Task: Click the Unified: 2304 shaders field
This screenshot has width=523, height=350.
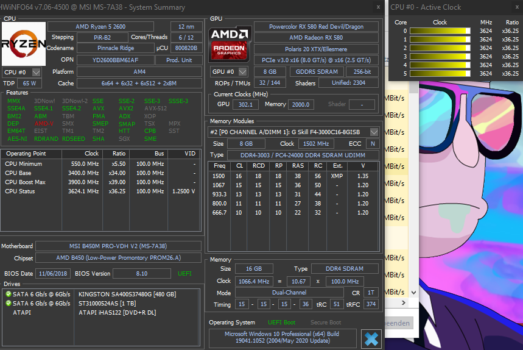Action: [x=348, y=83]
